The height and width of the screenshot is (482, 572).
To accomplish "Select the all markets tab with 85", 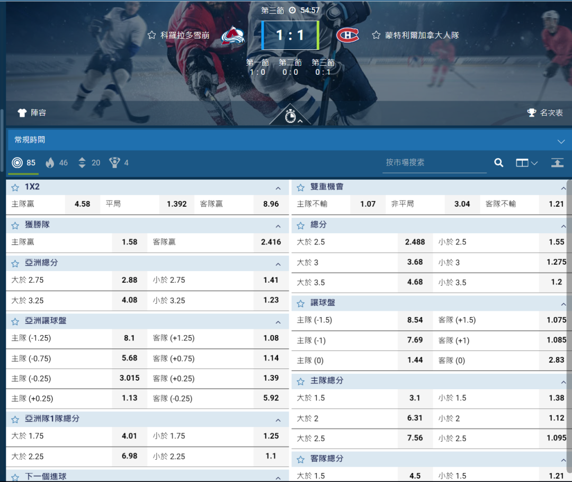I will [24, 162].
